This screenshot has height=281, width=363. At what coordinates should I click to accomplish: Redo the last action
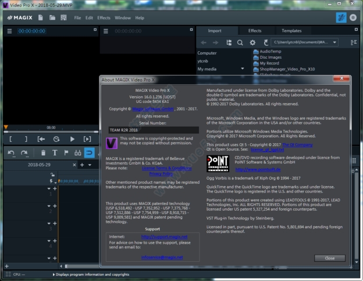(24, 153)
